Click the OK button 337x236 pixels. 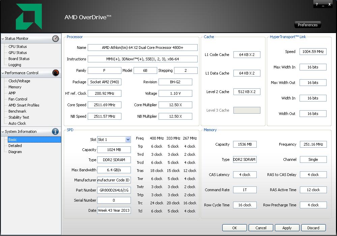point(234,228)
